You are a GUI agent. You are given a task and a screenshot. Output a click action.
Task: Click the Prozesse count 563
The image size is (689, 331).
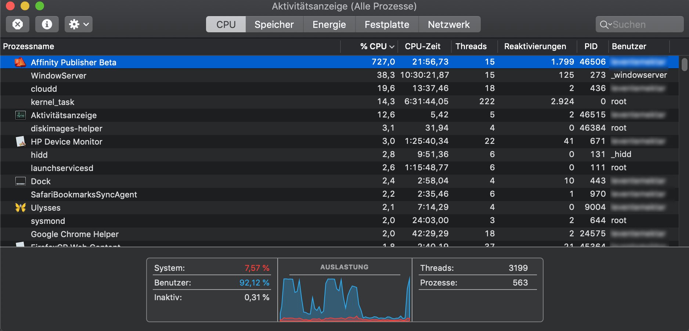click(x=520, y=283)
